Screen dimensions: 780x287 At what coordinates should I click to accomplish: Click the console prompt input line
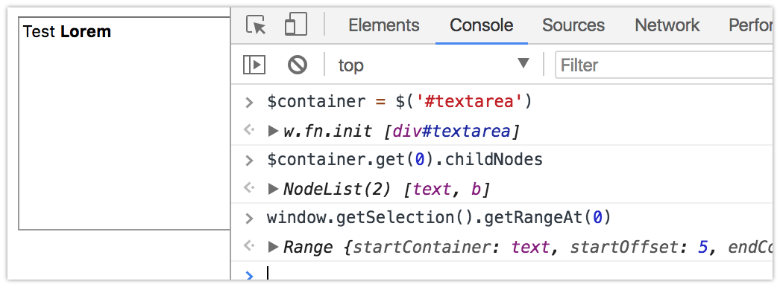coord(520,274)
